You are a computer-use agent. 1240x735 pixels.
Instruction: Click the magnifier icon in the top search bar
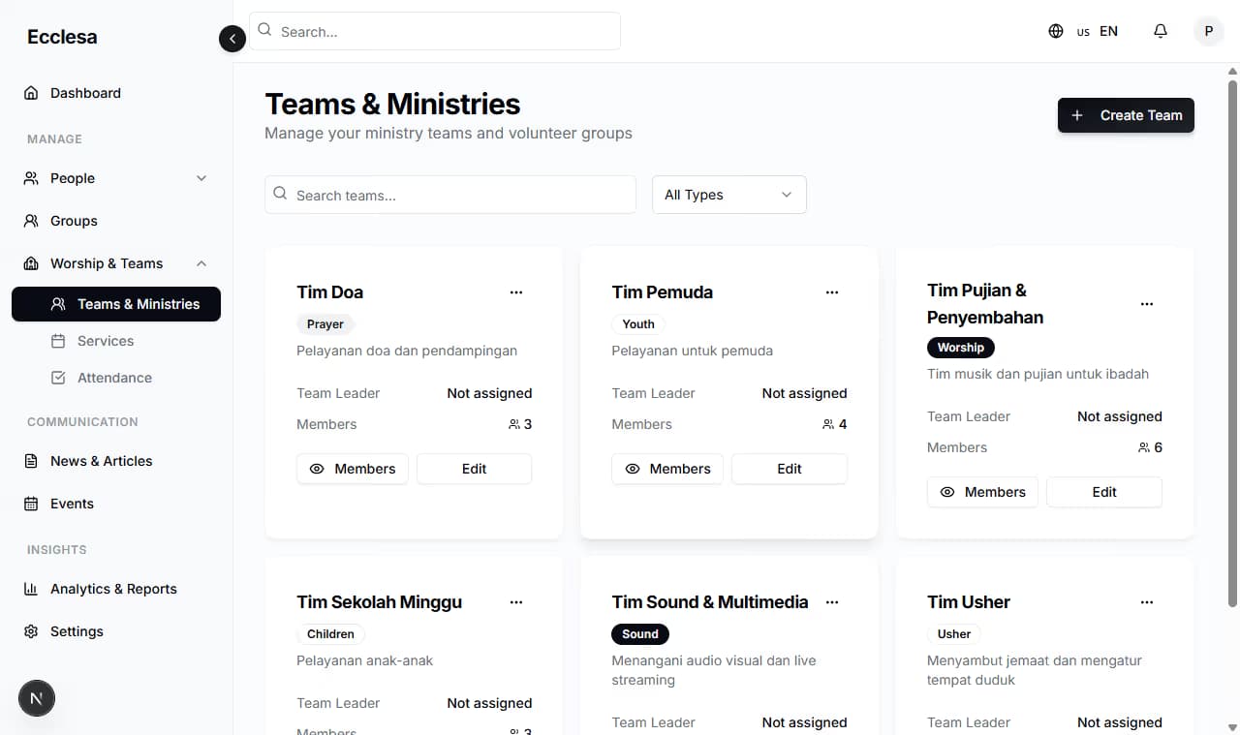point(264,31)
